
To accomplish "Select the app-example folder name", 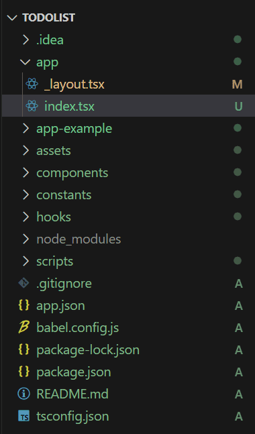I will coord(74,129).
